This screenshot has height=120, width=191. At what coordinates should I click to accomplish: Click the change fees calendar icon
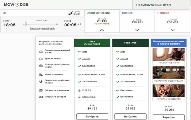[41, 90]
